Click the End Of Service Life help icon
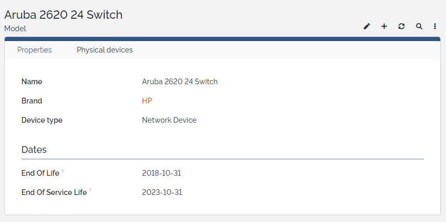Screen dimensions: 446x222 pyautogui.click(x=90, y=190)
